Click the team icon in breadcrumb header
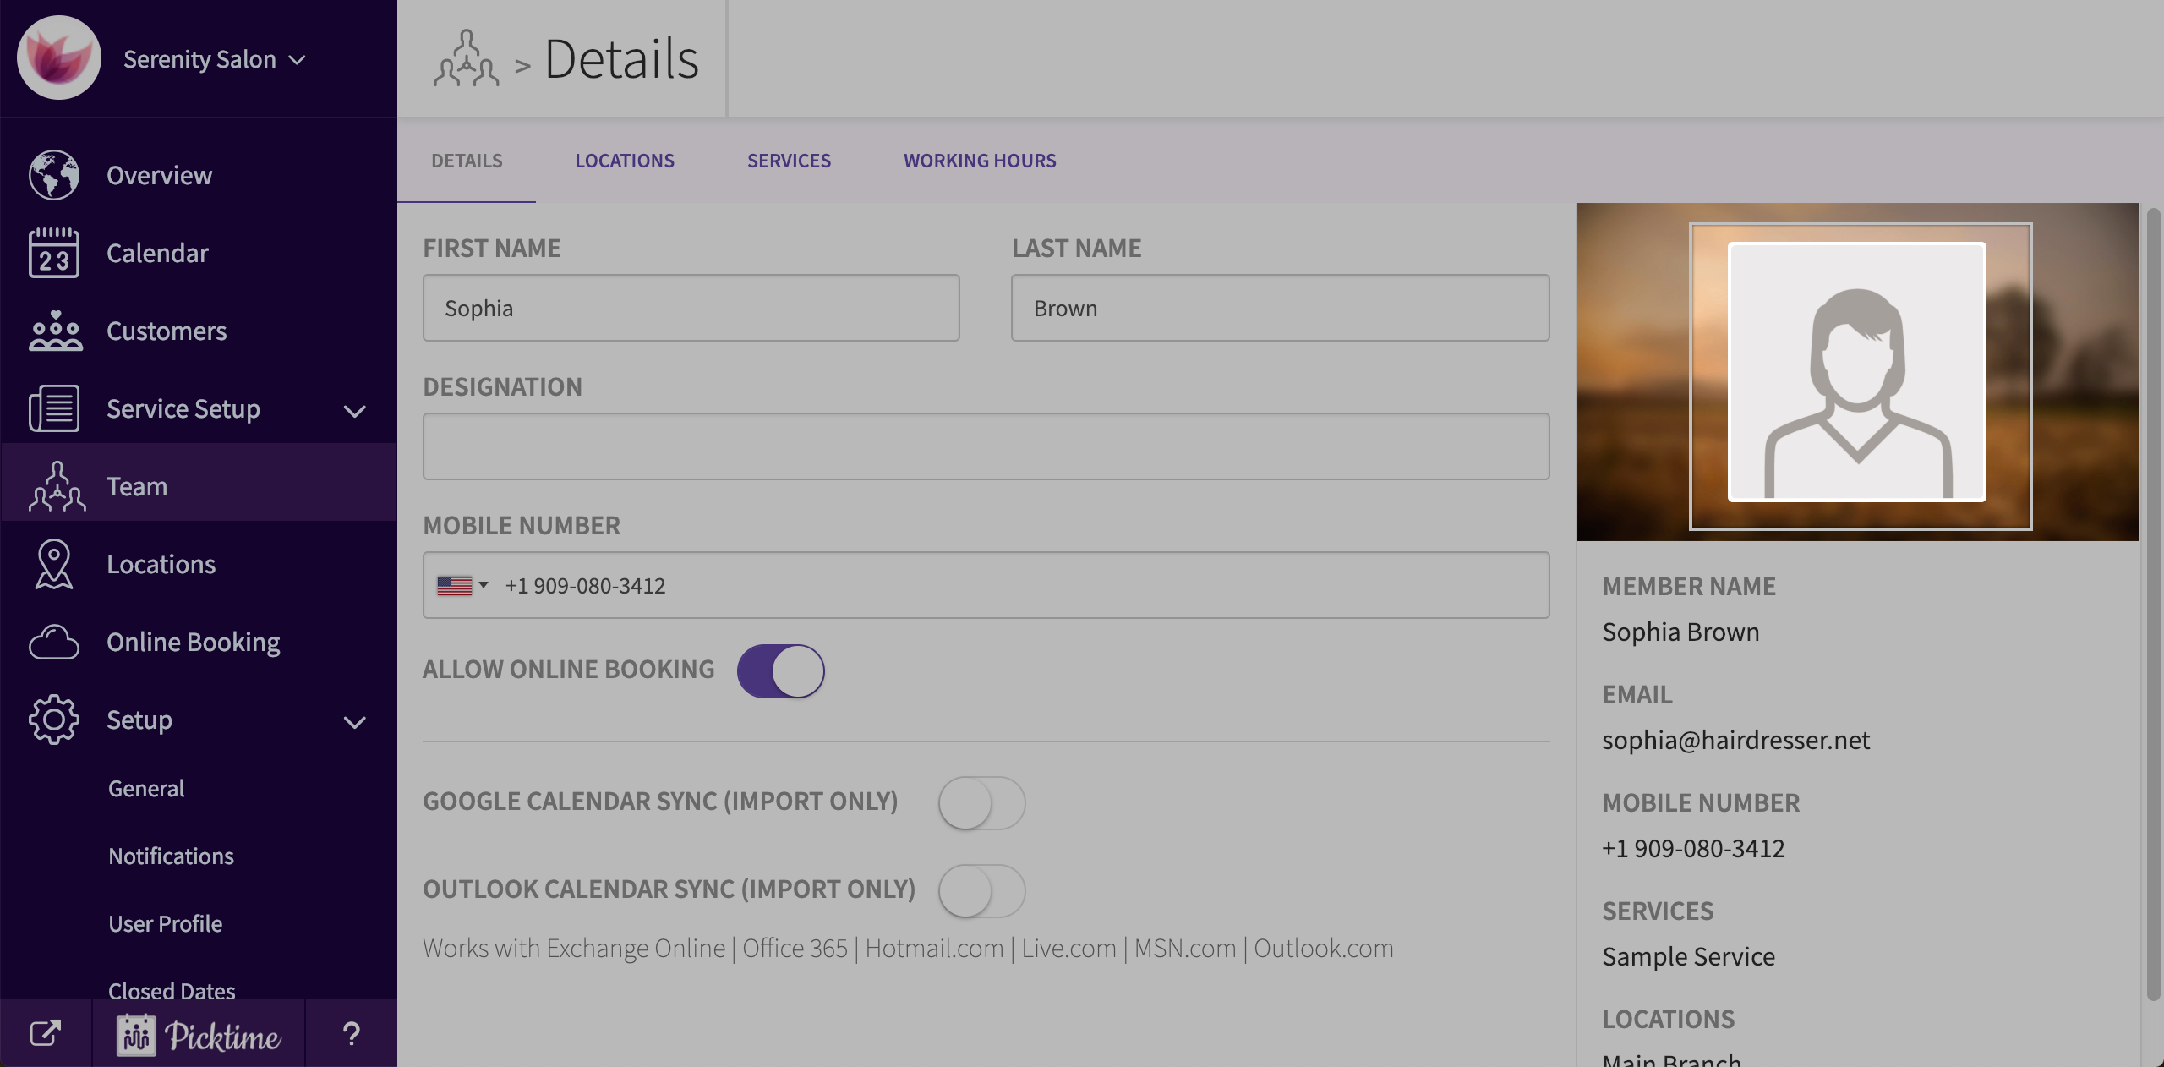The height and width of the screenshot is (1067, 2164). click(x=466, y=58)
